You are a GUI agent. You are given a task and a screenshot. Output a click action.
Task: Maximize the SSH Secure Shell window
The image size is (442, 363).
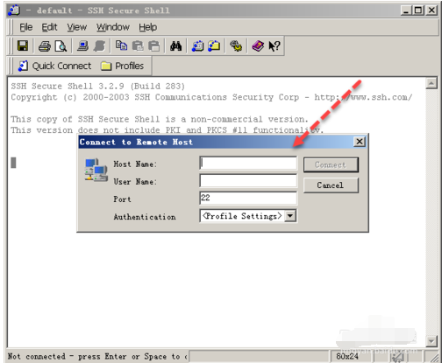(418, 10)
